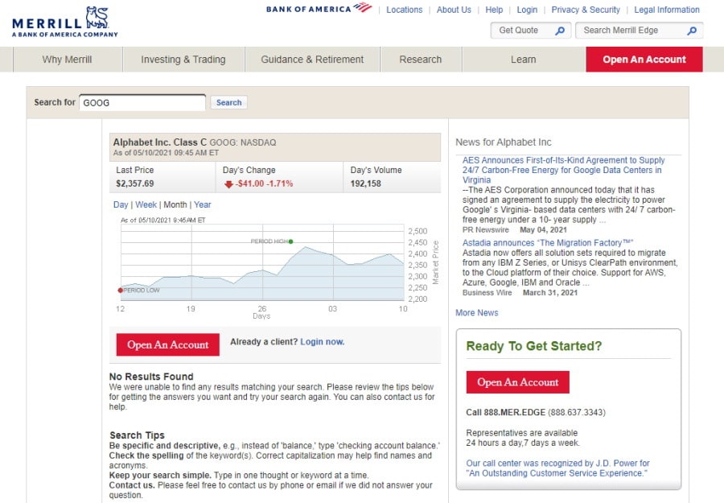Click the Business Wire March 31, 2021 byline
The width and height of the screenshot is (724, 503).
tap(520, 292)
